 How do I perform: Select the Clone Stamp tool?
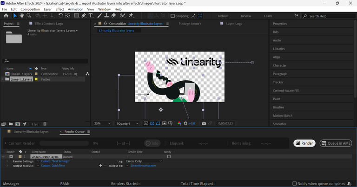pyautogui.click(x=106, y=16)
